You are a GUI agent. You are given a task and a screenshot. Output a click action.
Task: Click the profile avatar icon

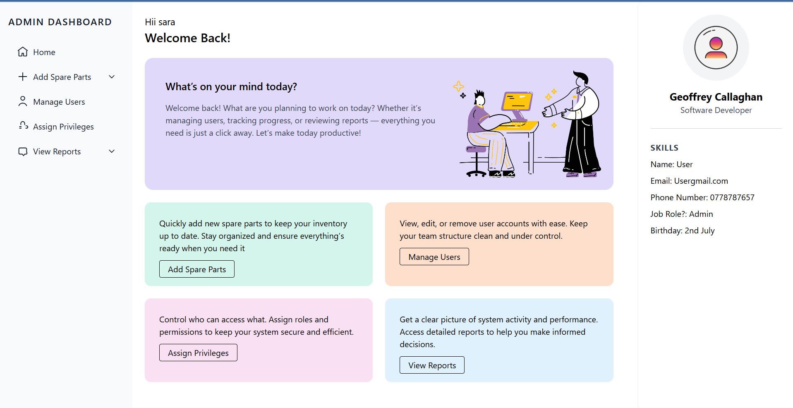[716, 48]
